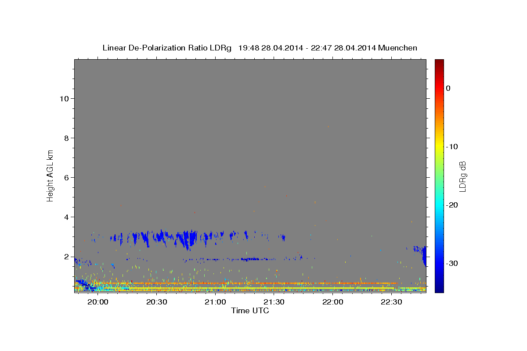Click the height tick label 10
The image size is (527, 351).
[x=64, y=98]
